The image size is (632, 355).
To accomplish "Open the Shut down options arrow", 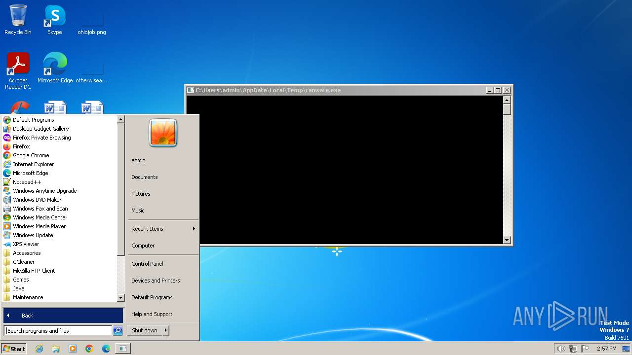I will pos(166,330).
